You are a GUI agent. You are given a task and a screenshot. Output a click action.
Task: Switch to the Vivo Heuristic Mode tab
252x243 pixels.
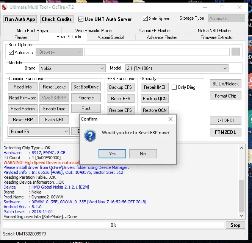click(93, 31)
